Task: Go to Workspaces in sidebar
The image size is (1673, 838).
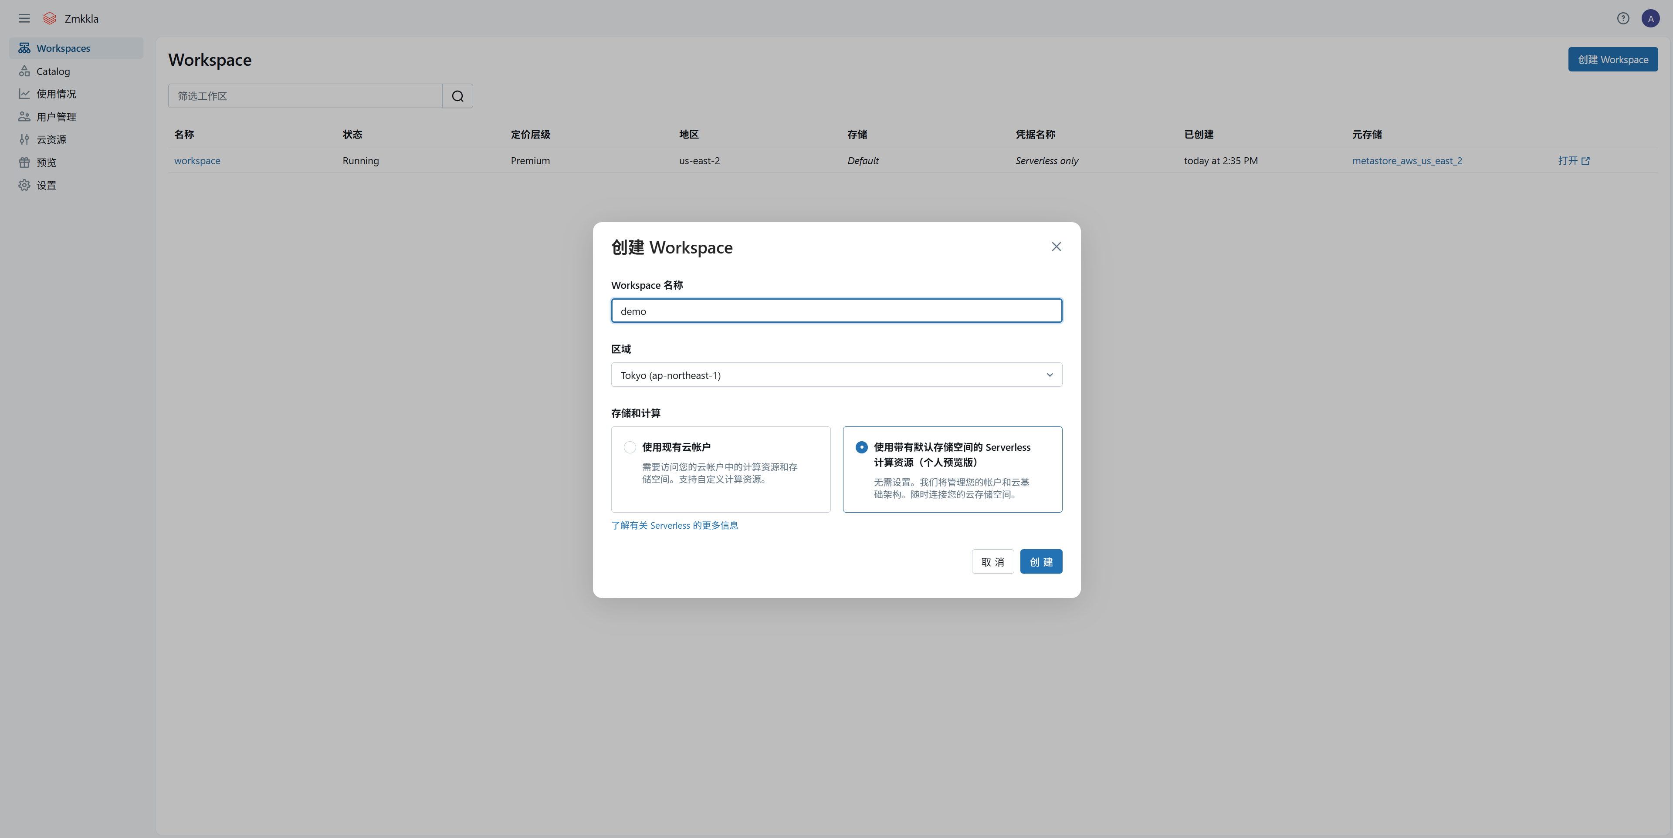Action: point(76,48)
